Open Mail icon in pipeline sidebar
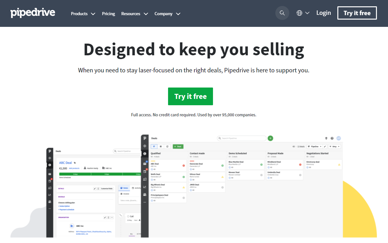The height and width of the screenshot is (243, 388). click(x=145, y=163)
